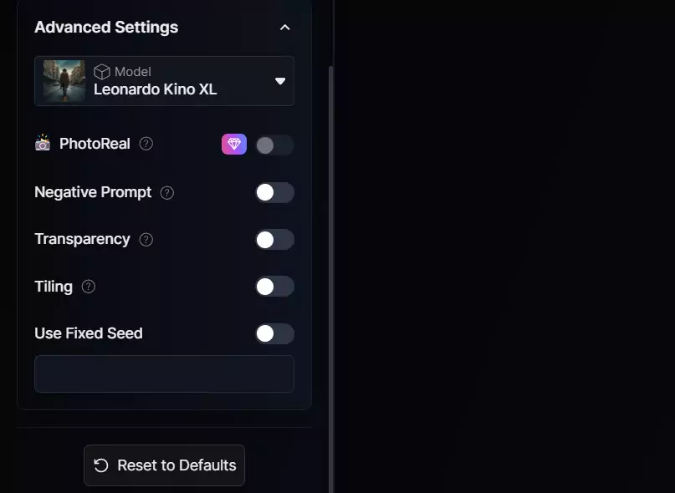
Task: Enable the Negative Prompt toggle
Action: (x=274, y=192)
